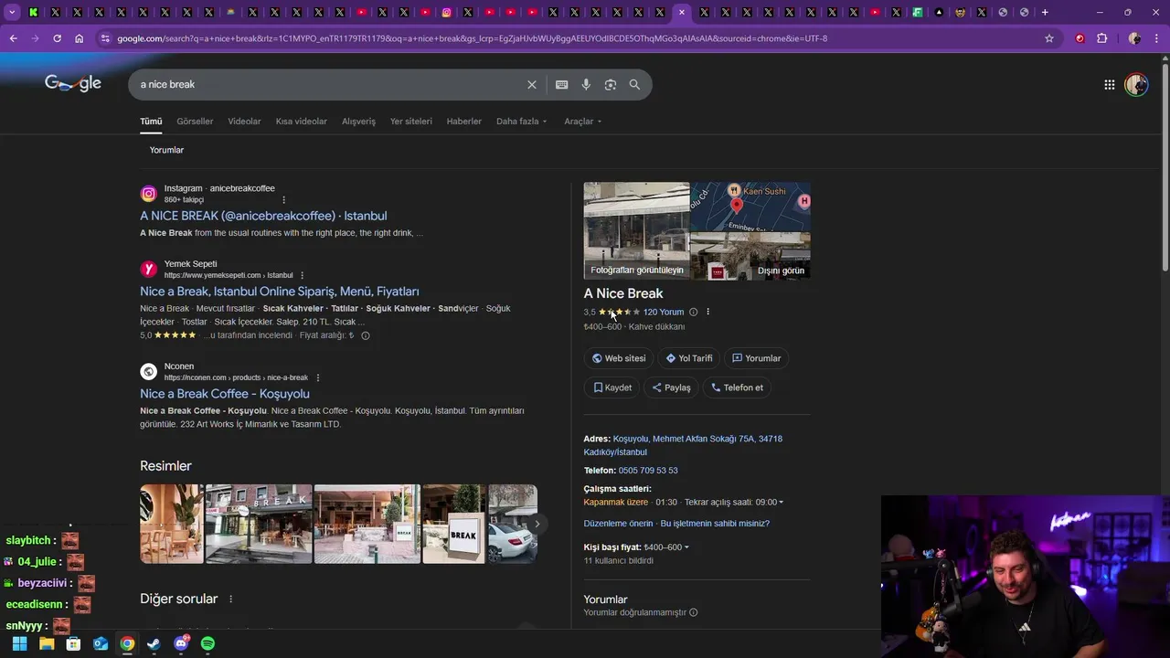Open the Koşuyolu address link
Image resolution: width=1170 pixels, height=658 pixels.
pos(683,445)
